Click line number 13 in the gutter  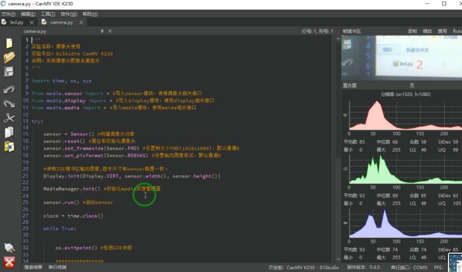click(26, 121)
